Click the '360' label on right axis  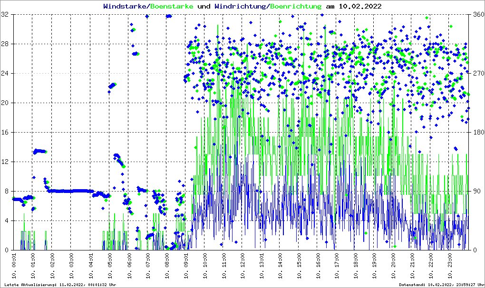[477, 15]
